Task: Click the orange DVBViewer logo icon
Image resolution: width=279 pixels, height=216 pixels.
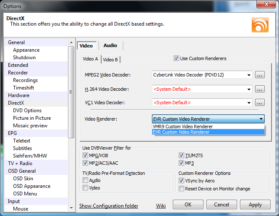Action: pyautogui.click(x=260, y=25)
